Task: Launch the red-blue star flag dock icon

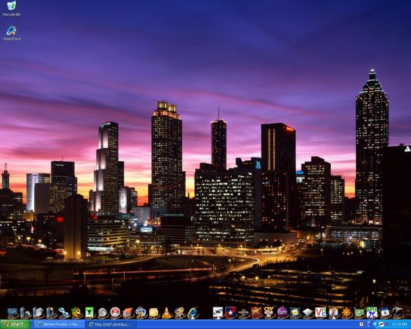Action: [x=231, y=313]
